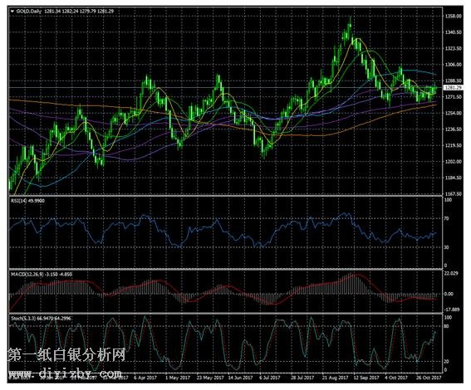Viewport: 471px width, 390px height.
Task: Select the MACD 0.00 axis label
Action: 449,294
